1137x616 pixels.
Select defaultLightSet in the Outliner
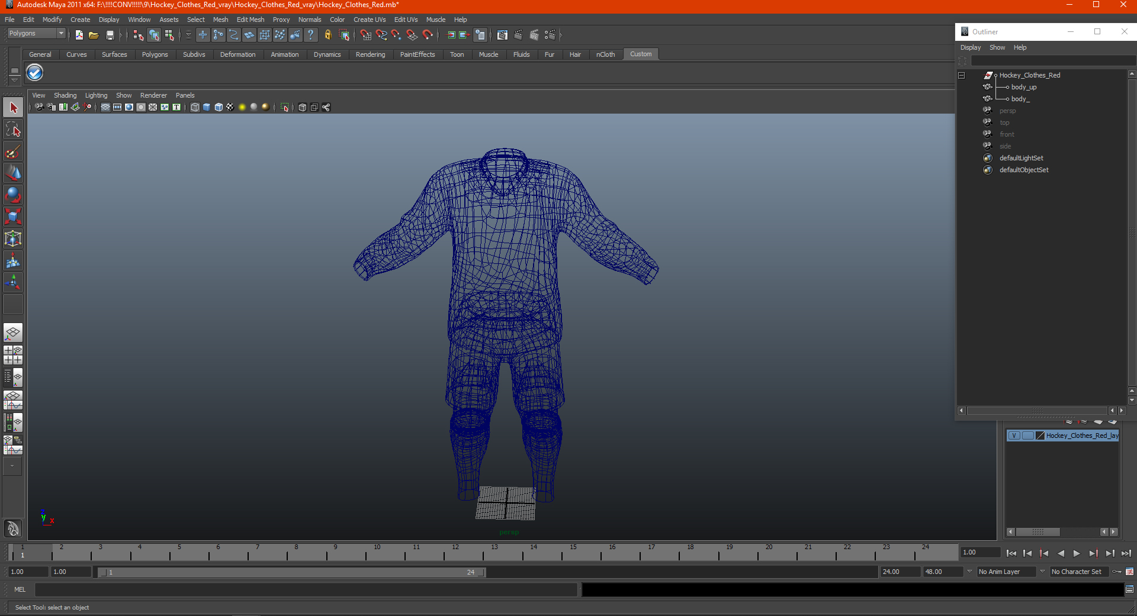[1021, 158]
